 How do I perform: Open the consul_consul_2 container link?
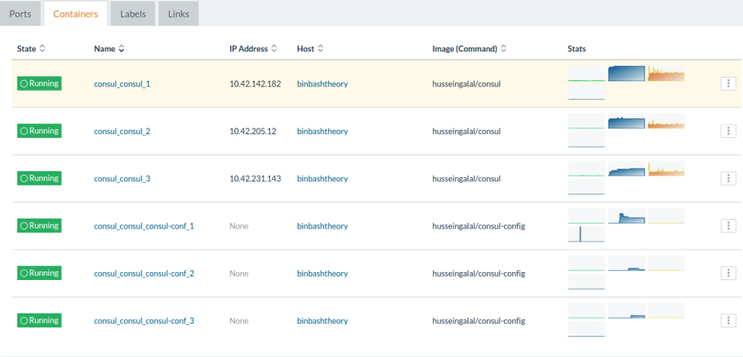click(122, 131)
